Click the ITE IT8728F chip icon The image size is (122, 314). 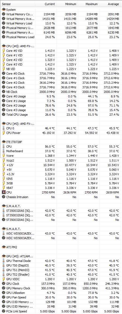(3, 142)
